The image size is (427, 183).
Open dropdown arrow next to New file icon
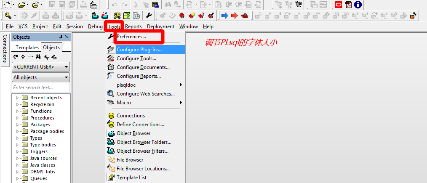[14, 4]
